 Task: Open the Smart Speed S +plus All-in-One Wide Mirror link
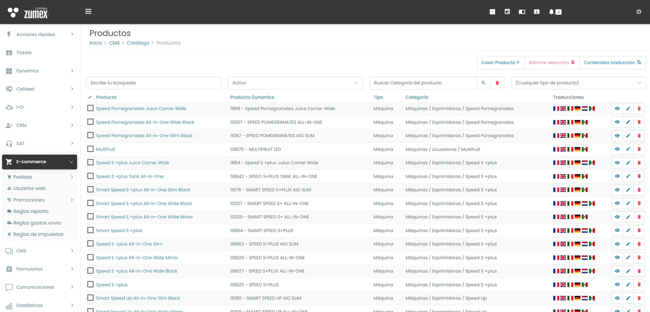click(144, 217)
